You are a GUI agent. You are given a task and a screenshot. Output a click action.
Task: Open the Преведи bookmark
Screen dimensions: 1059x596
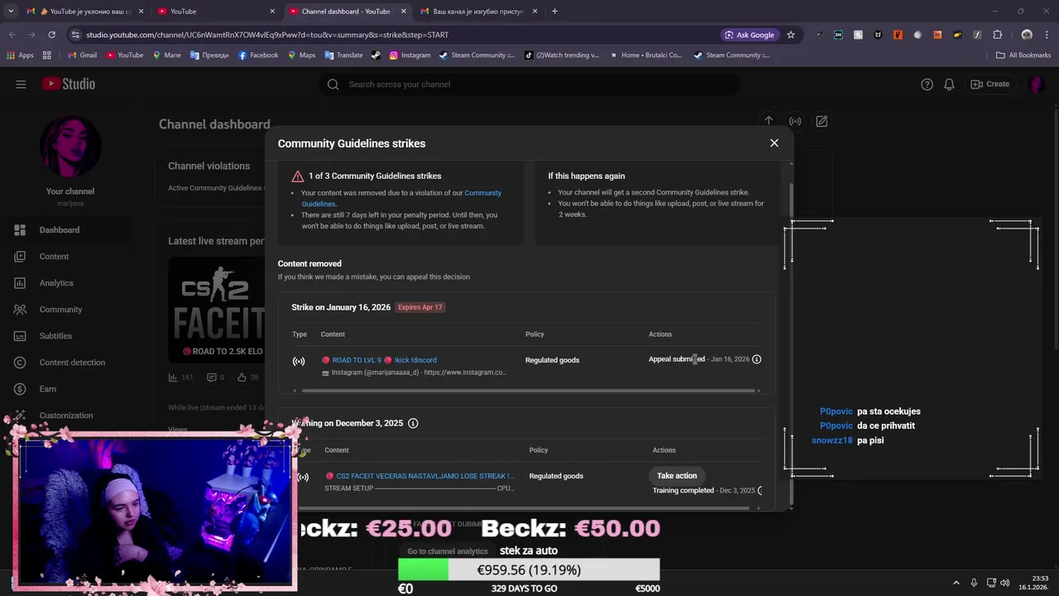pyautogui.click(x=209, y=55)
